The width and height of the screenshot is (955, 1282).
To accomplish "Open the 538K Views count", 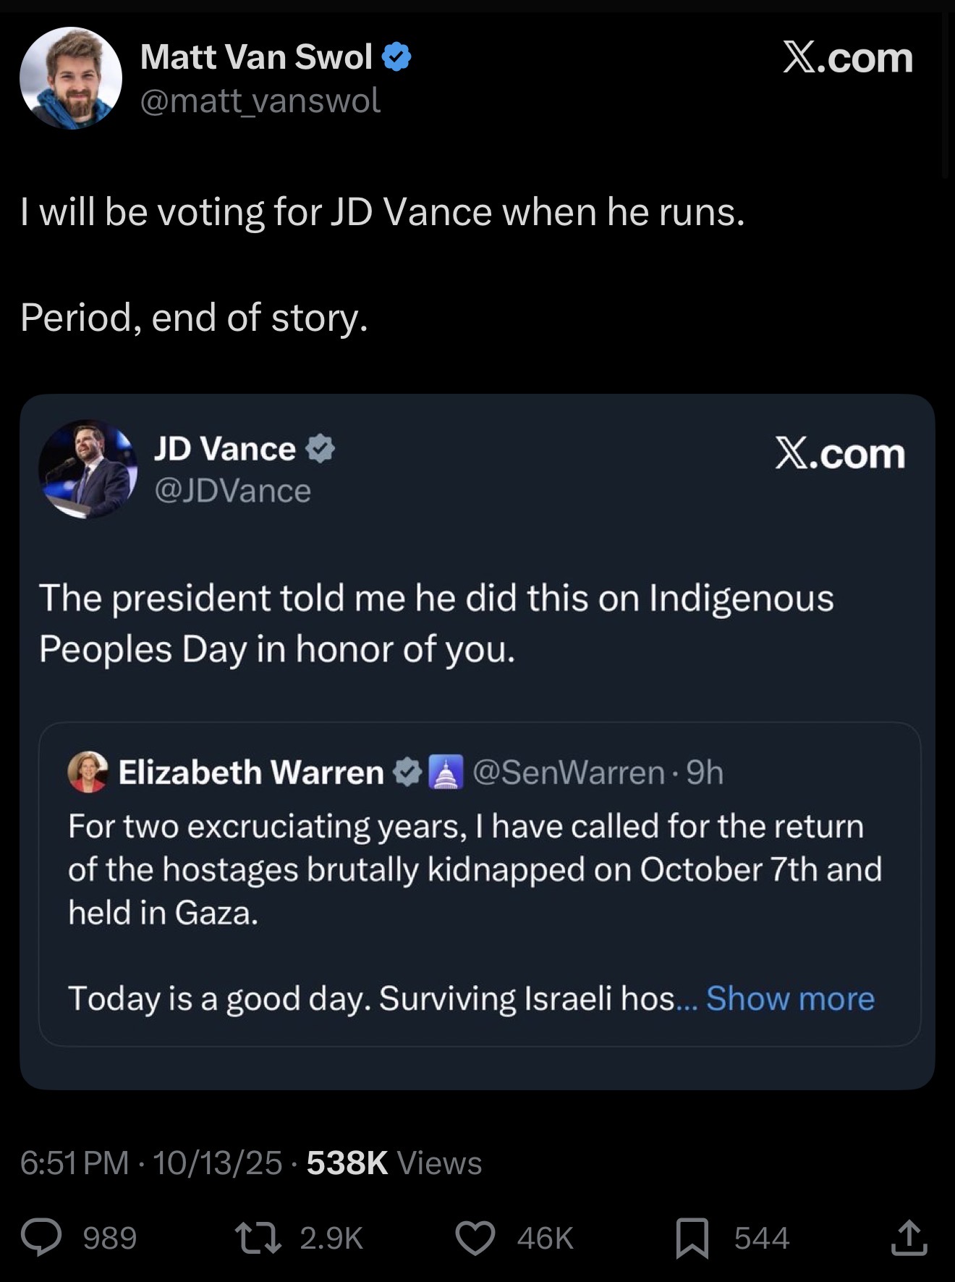I will 394,1163.
